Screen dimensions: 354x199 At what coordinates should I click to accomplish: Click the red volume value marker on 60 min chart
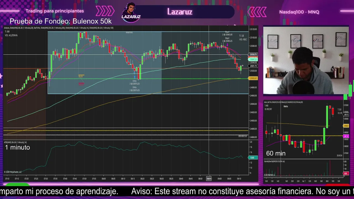[x=346, y=174]
